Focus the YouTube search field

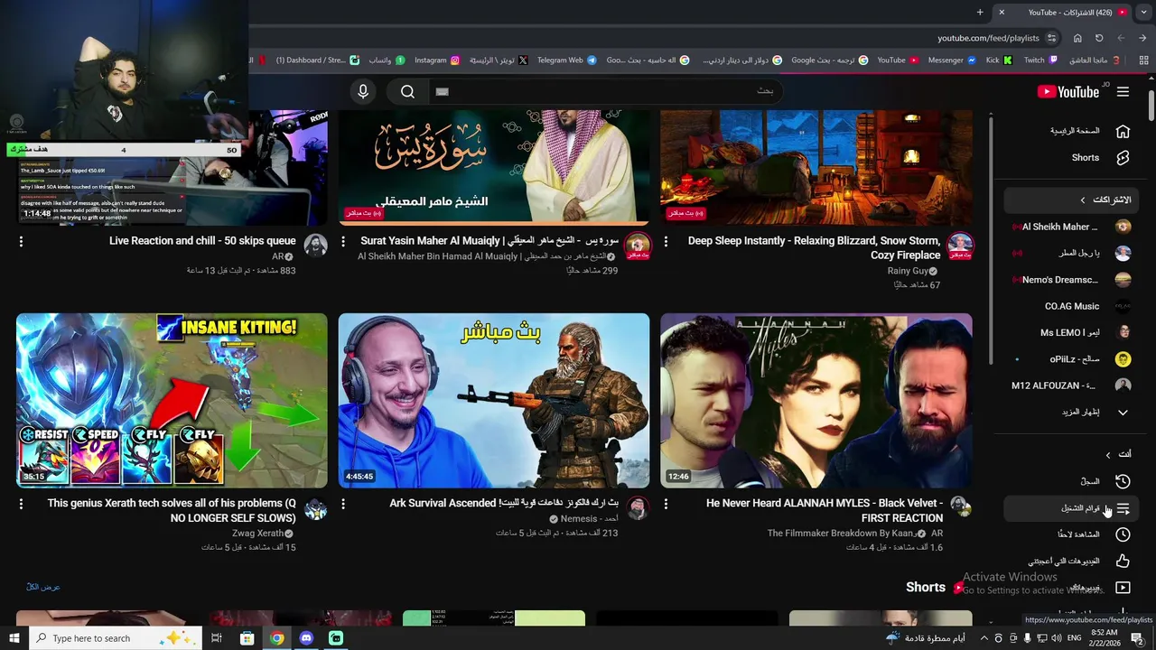(605, 91)
